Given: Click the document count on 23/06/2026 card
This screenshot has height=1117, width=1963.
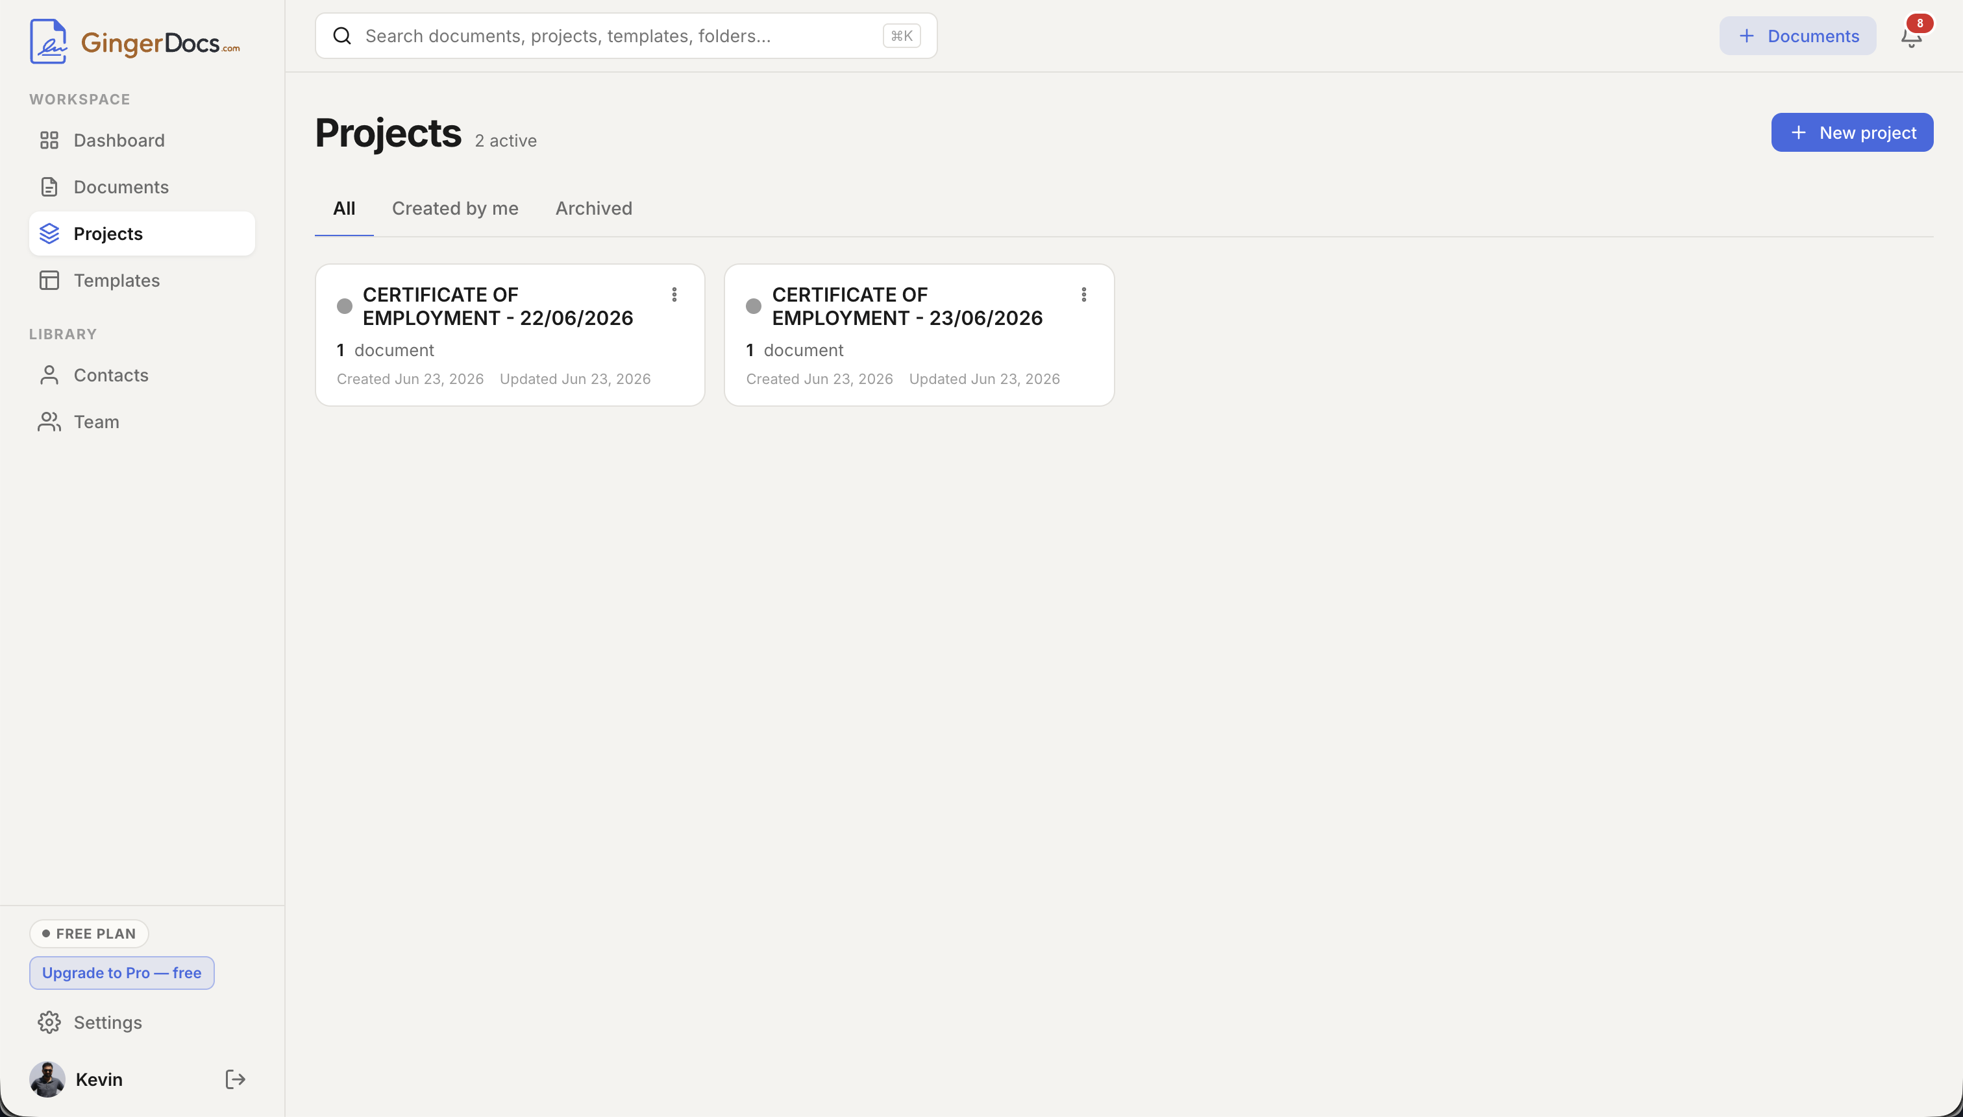Looking at the screenshot, I should point(795,350).
